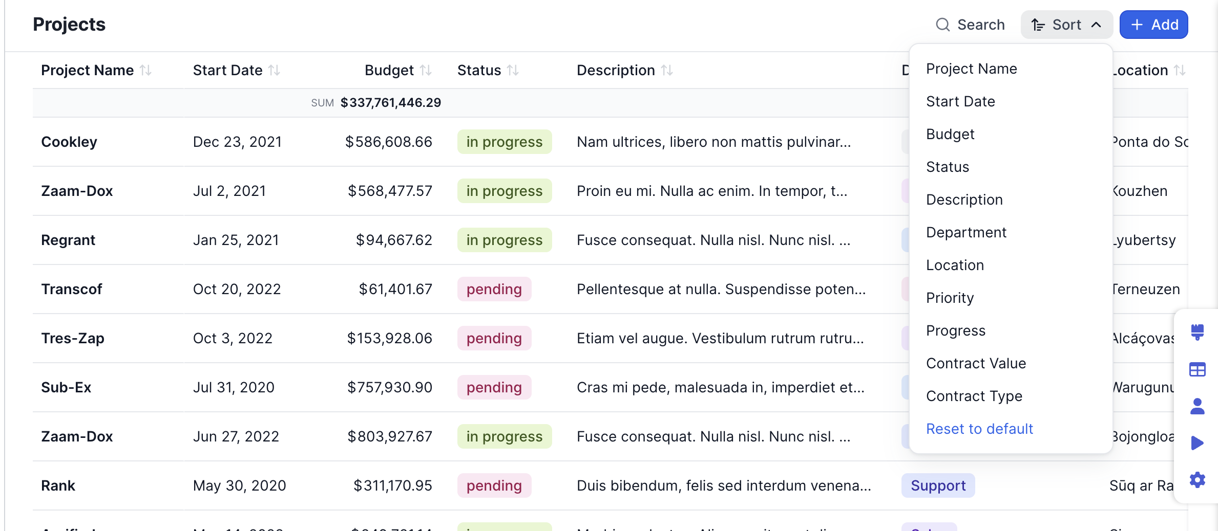The height and width of the screenshot is (531, 1218).
Task: Toggle sort arrows on Description column
Action: 667,70
